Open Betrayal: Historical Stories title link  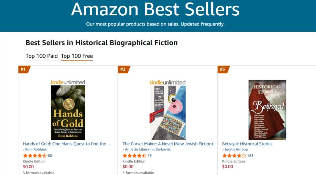(x=247, y=144)
